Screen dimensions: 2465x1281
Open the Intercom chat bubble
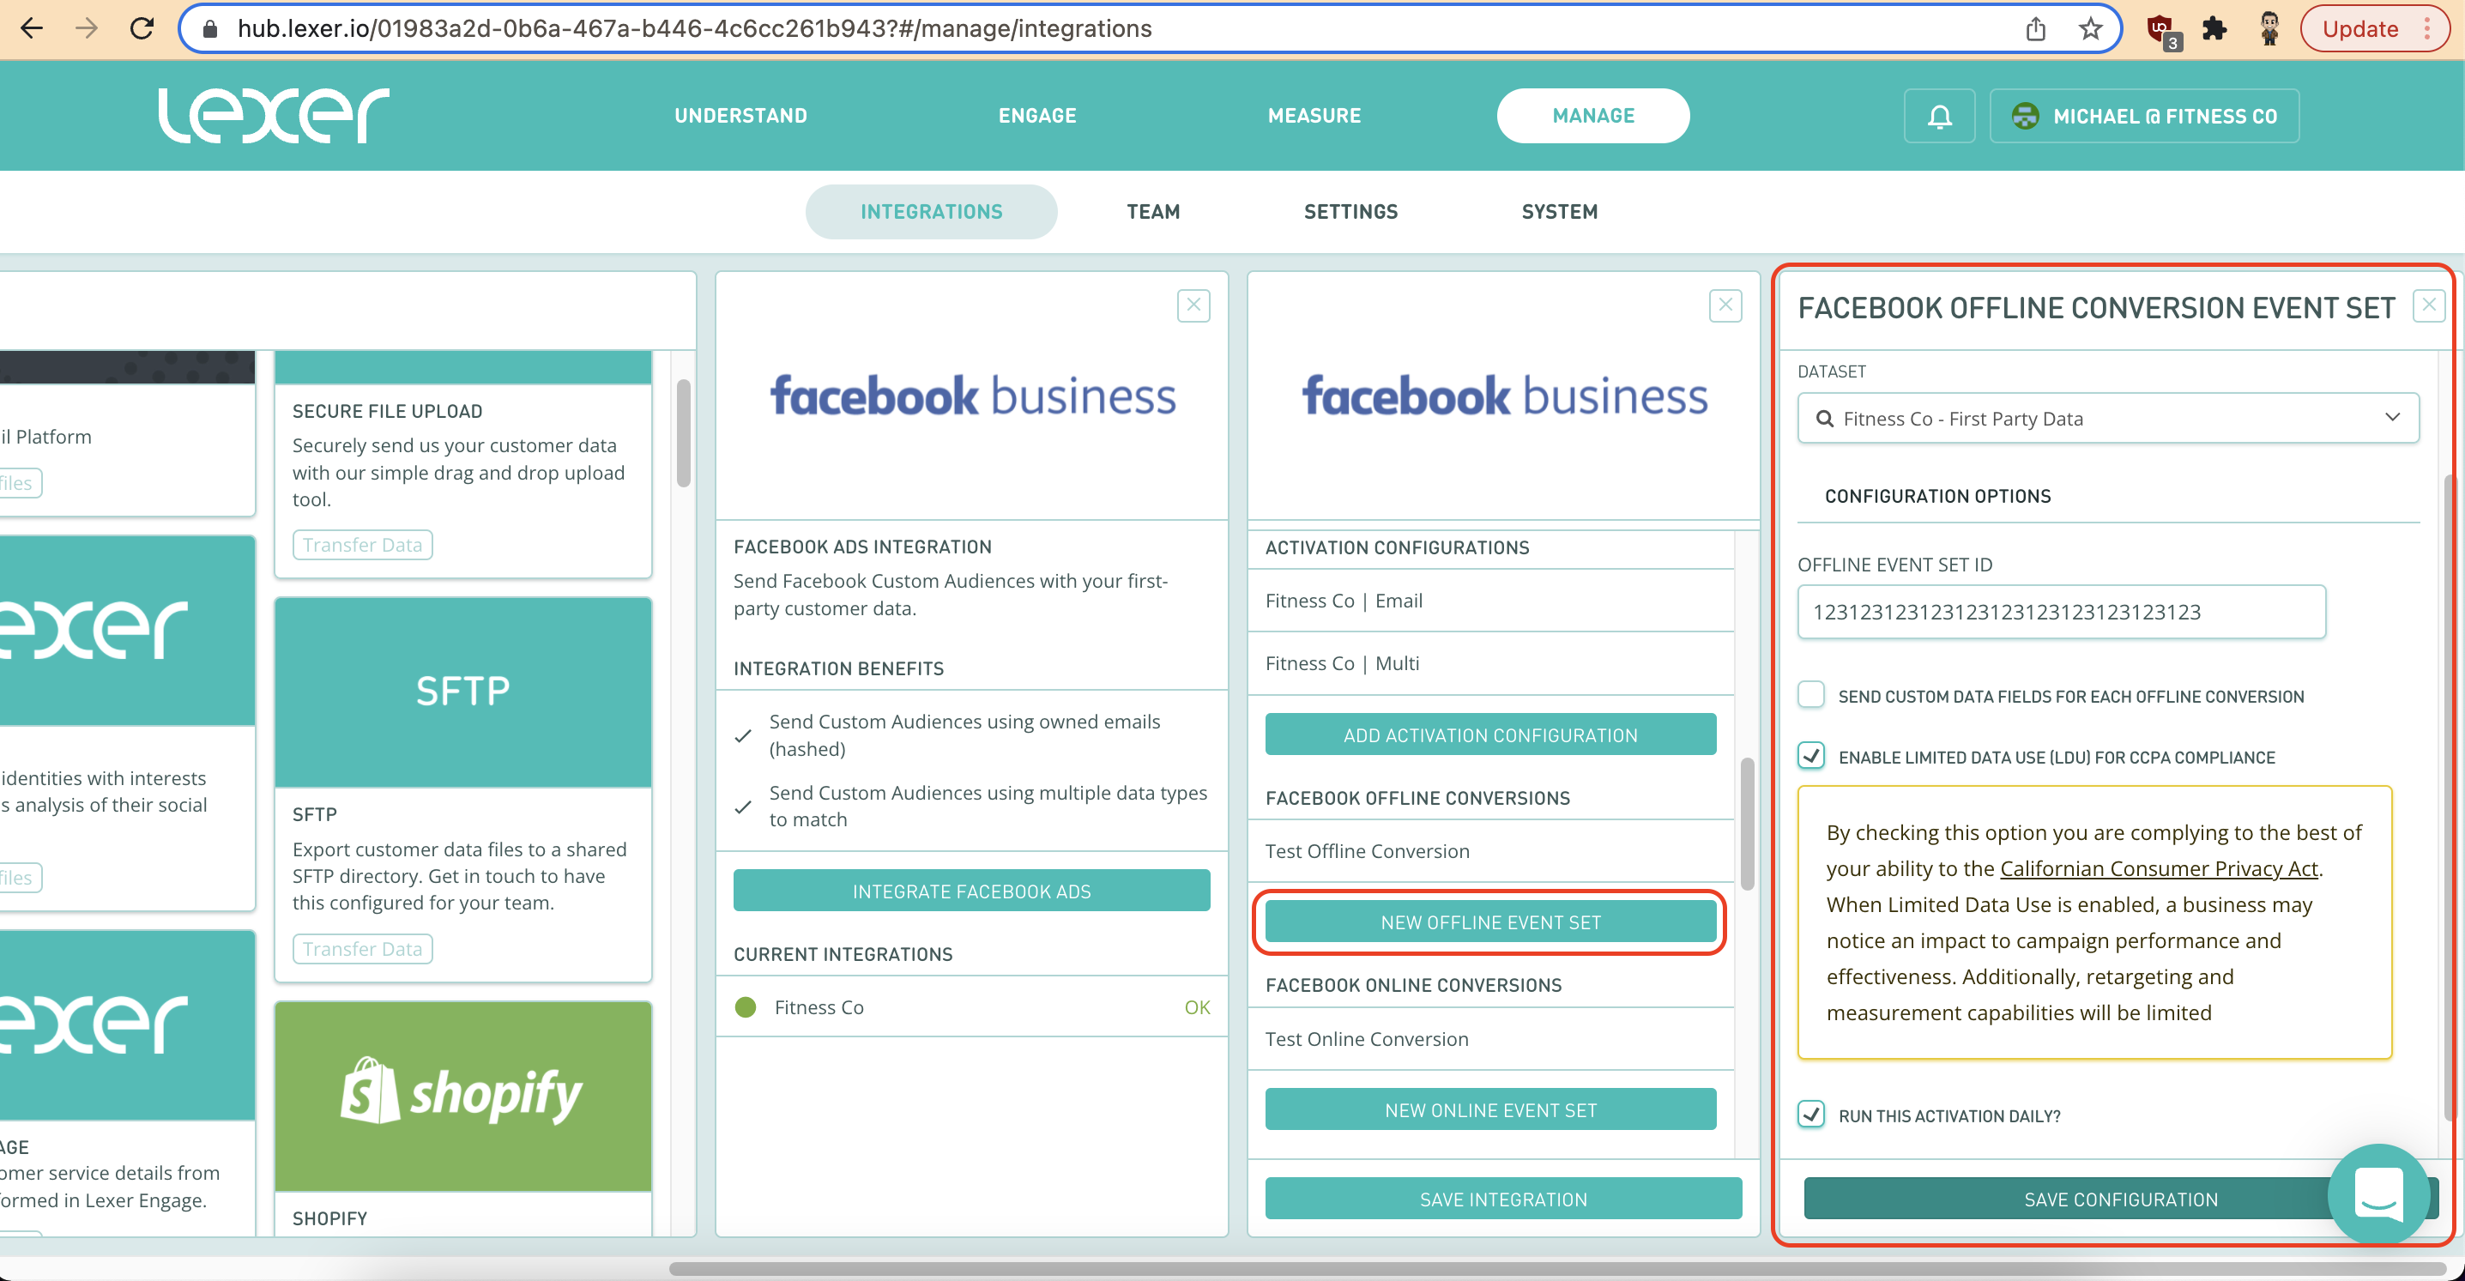(x=2378, y=1194)
